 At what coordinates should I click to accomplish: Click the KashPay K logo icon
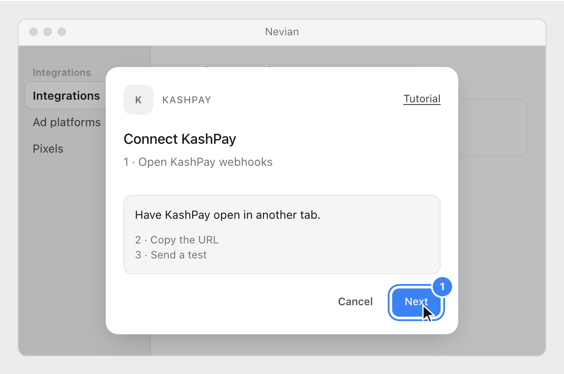pyautogui.click(x=138, y=100)
